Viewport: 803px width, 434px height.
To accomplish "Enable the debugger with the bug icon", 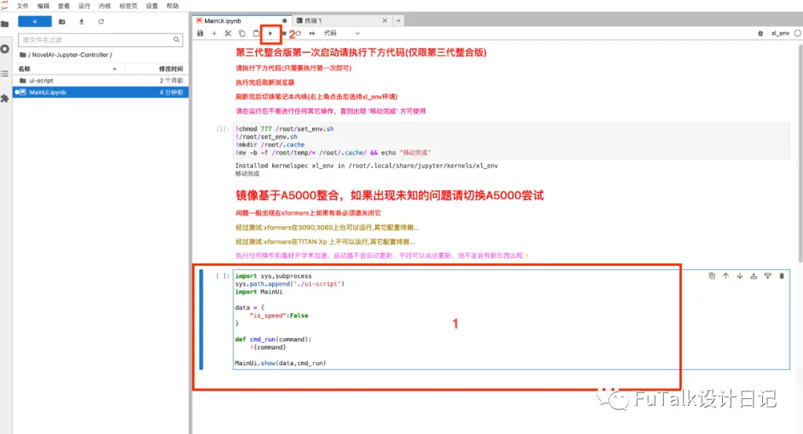I will click(761, 33).
